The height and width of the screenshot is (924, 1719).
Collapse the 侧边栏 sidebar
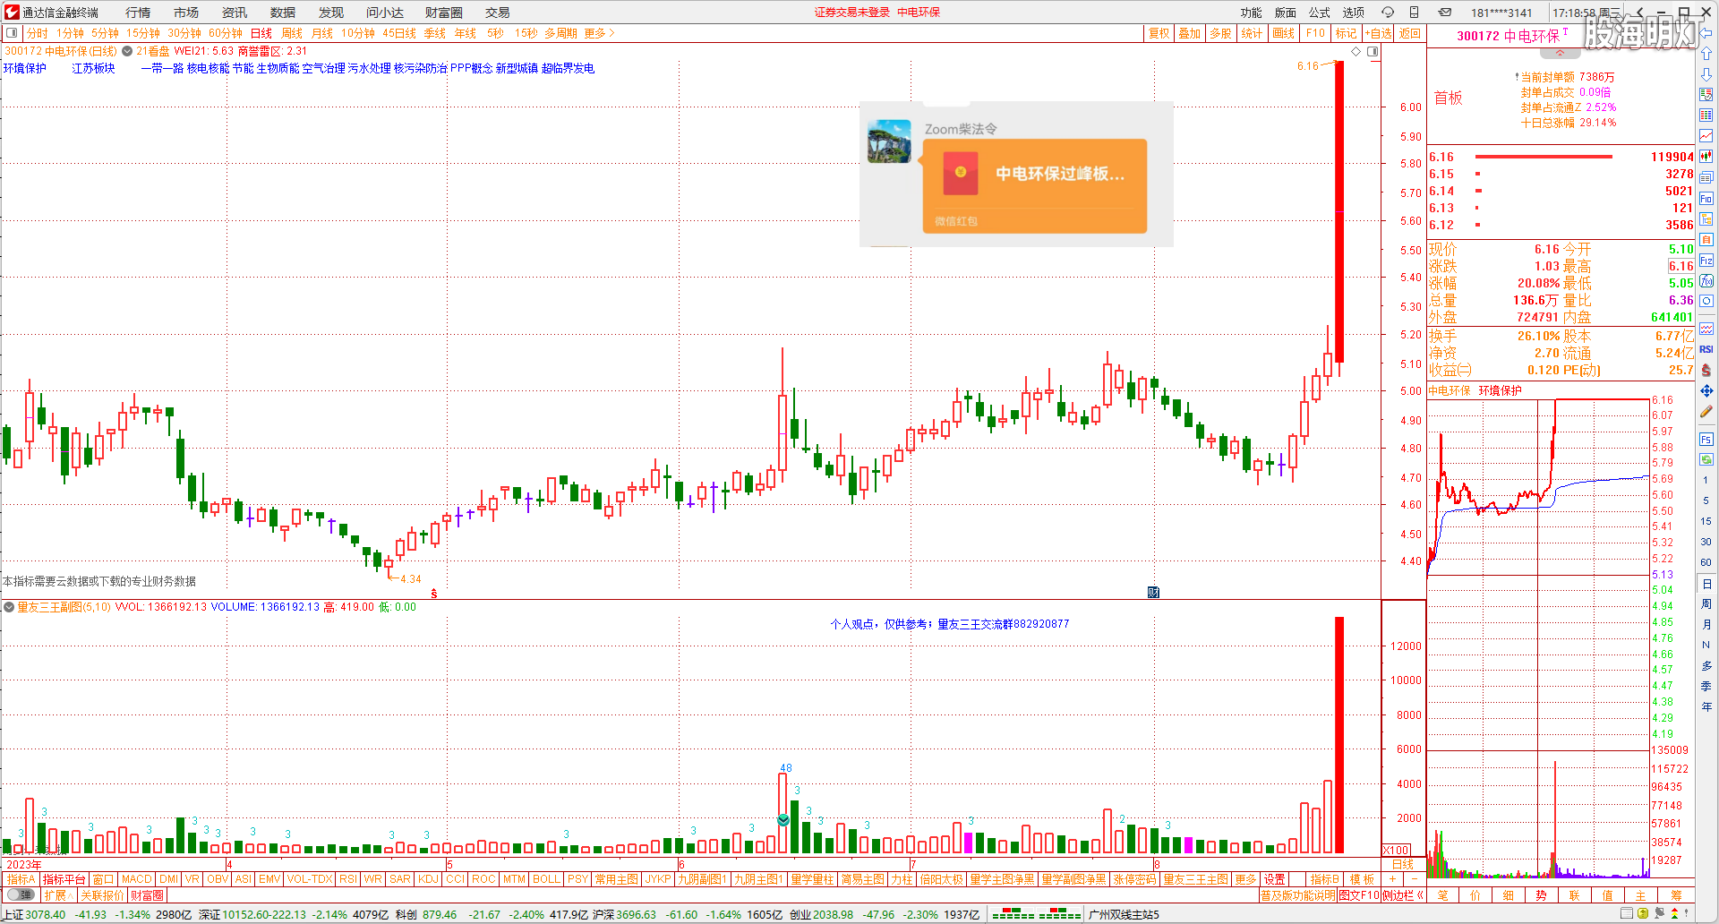pos(1403,894)
